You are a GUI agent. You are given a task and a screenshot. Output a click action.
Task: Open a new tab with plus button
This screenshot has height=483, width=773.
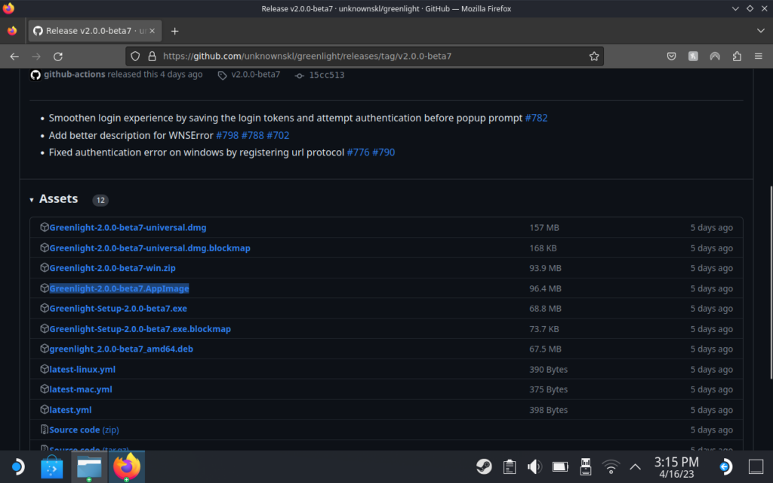click(x=174, y=31)
